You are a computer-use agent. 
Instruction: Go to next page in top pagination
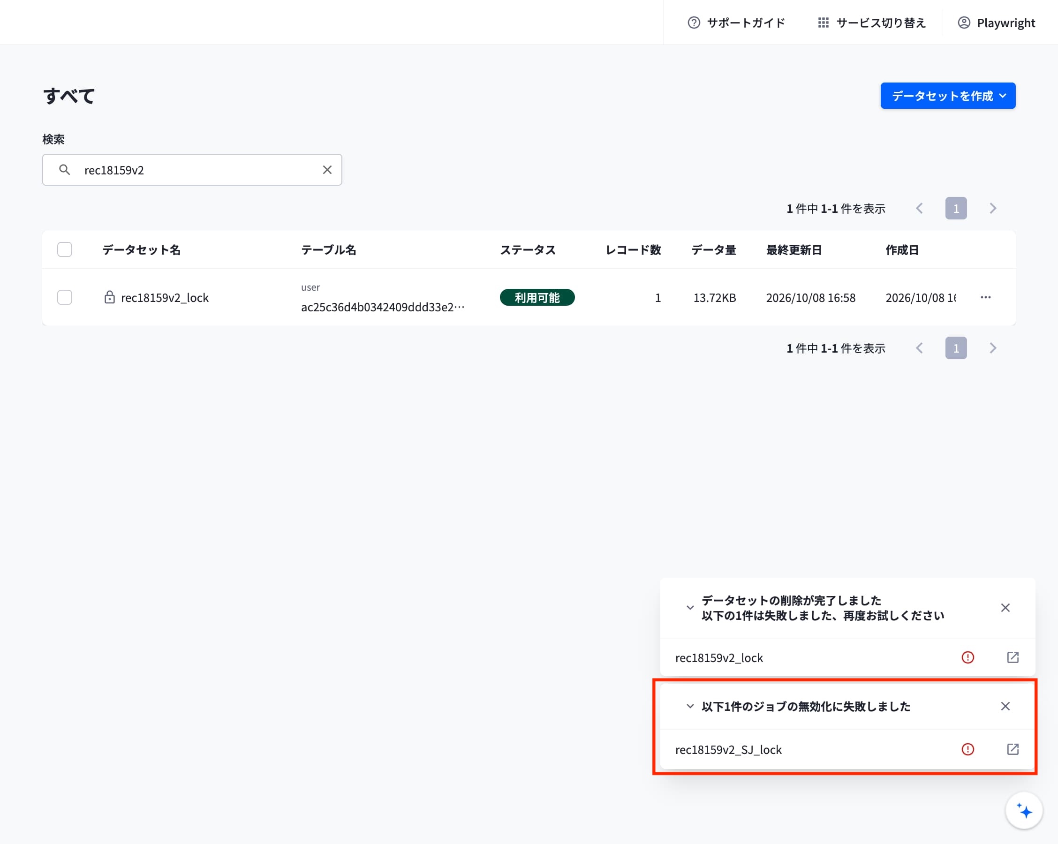pos(993,208)
